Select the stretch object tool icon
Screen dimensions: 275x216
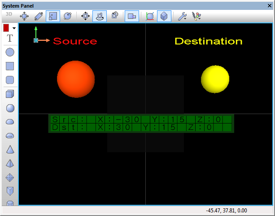click(x=39, y=16)
